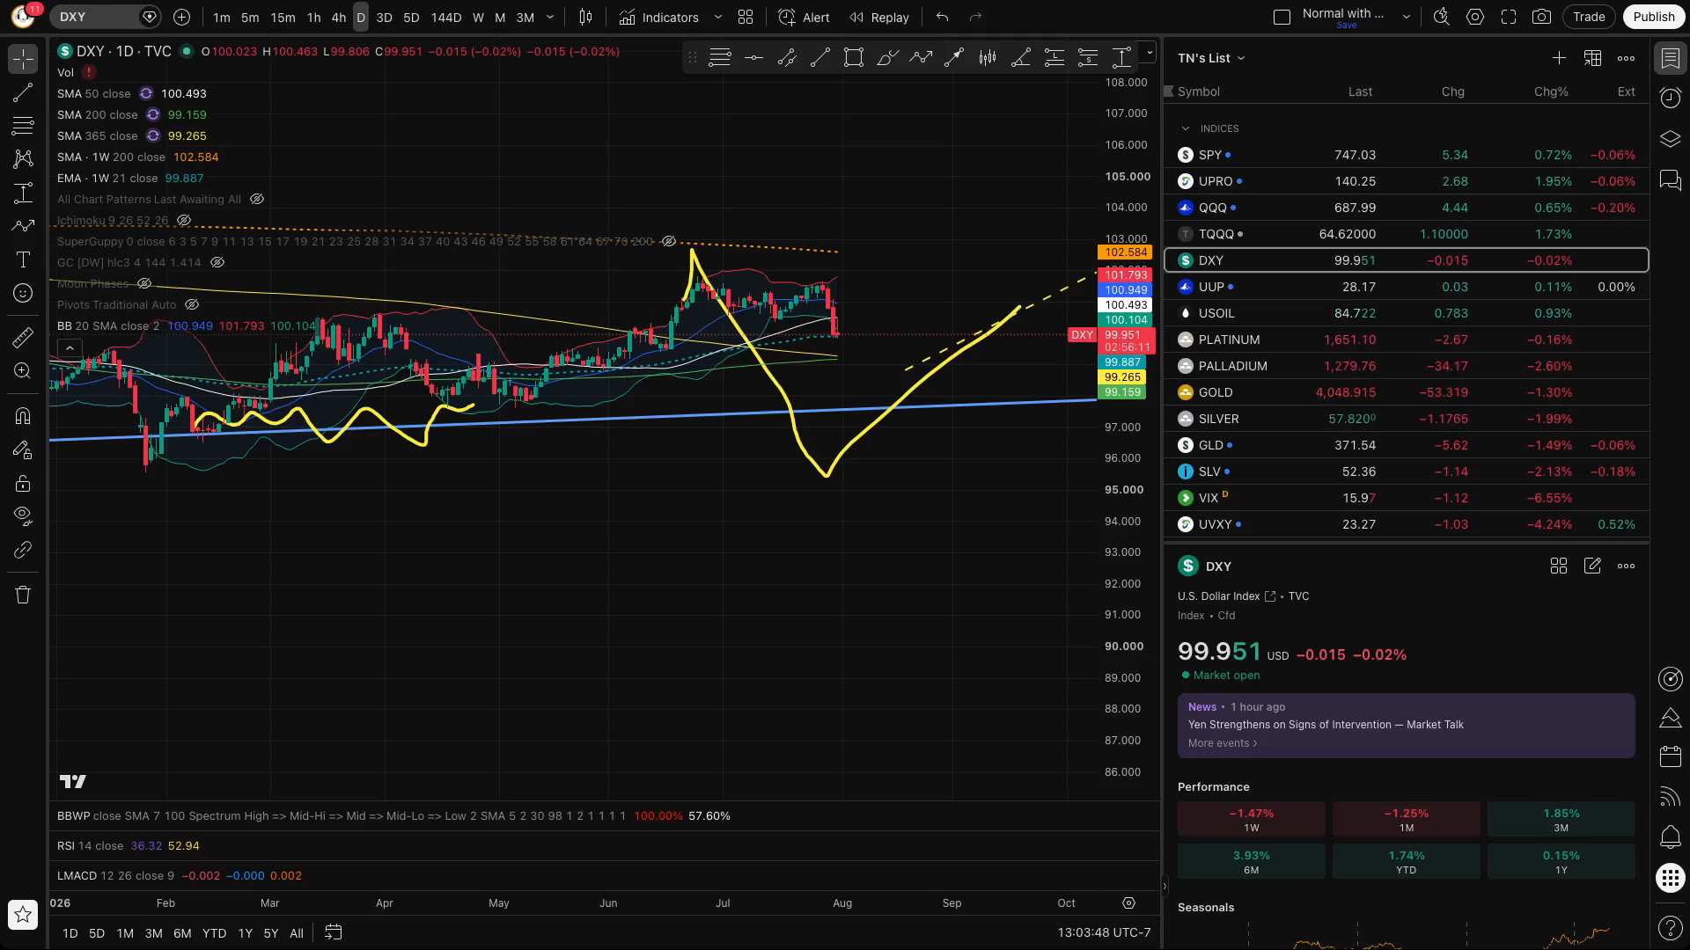The width and height of the screenshot is (1690, 950).
Task: Toggle magnet mode
Action: (23, 416)
